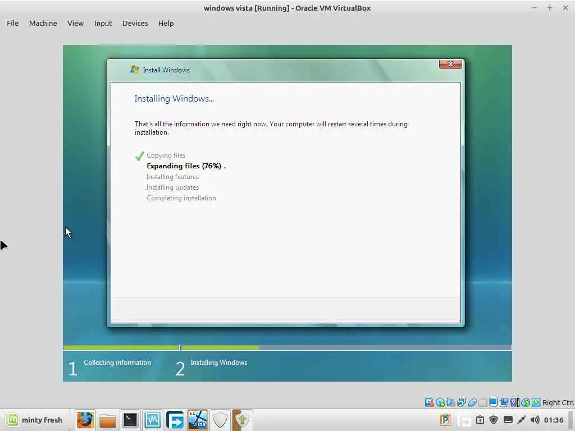Click the Collecting information progress bar

[x=121, y=347]
